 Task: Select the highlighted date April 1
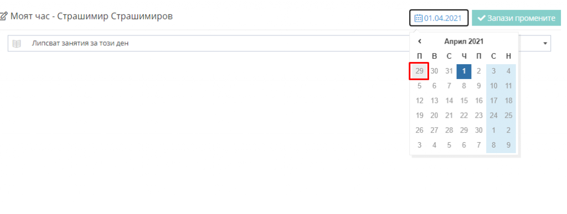tap(464, 71)
